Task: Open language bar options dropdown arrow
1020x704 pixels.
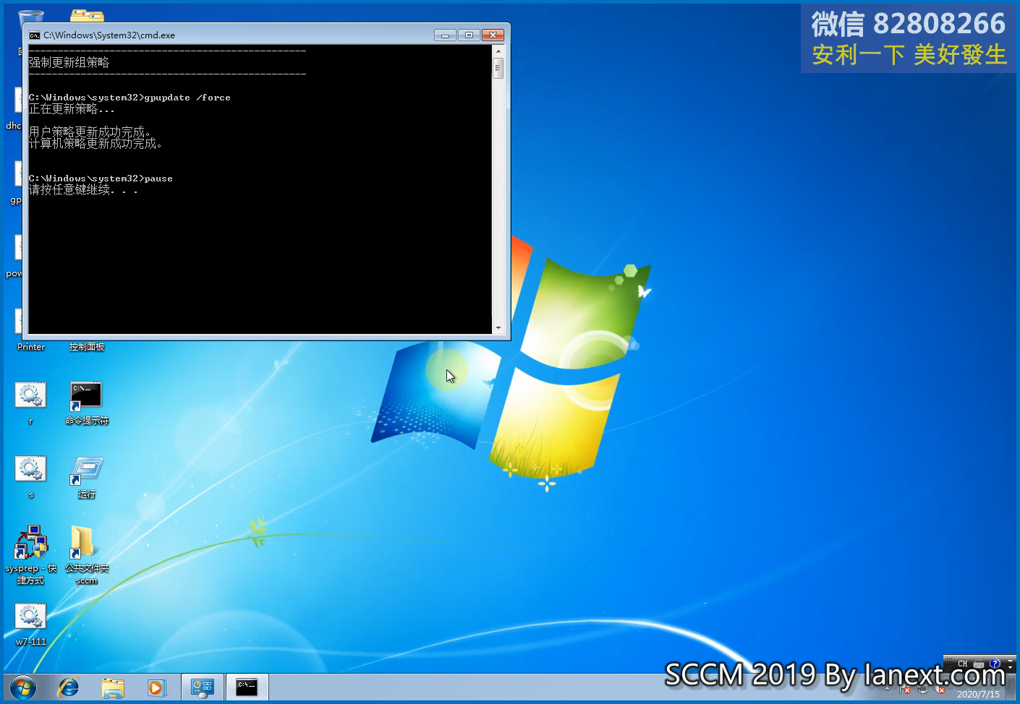Action: point(1010,666)
